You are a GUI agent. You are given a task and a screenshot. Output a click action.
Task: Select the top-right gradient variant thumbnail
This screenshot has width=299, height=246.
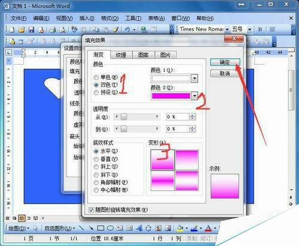click(x=187, y=160)
